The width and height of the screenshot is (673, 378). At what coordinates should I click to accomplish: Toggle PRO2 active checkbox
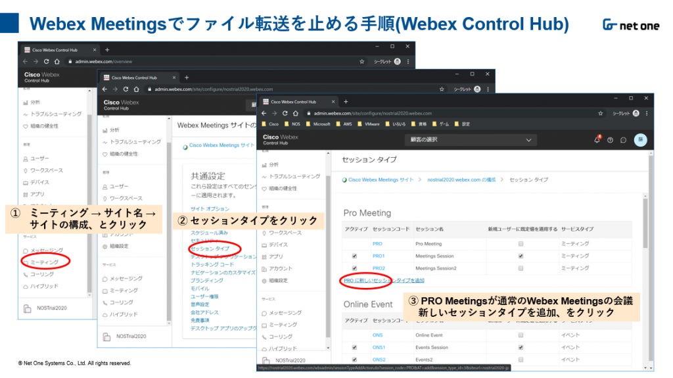pyautogui.click(x=354, y=268)
